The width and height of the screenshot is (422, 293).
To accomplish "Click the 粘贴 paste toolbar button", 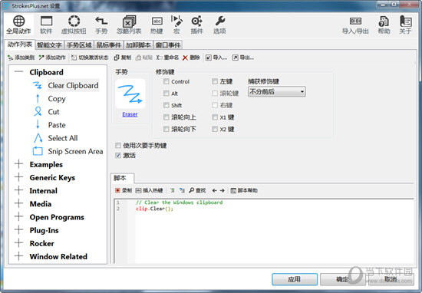I will (144, 58).
